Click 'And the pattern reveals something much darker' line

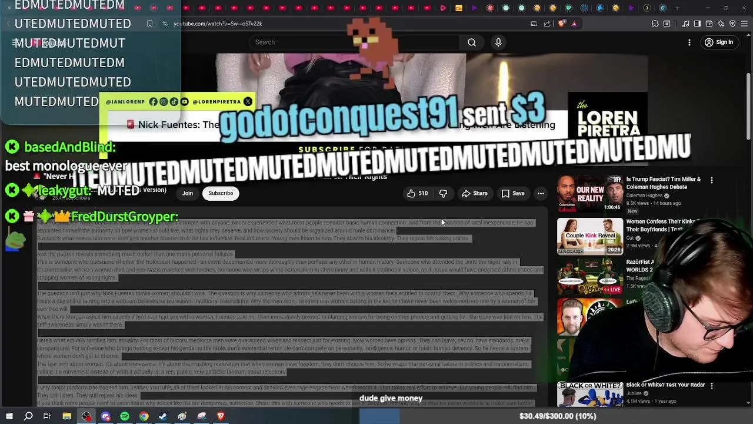[136, 254]
